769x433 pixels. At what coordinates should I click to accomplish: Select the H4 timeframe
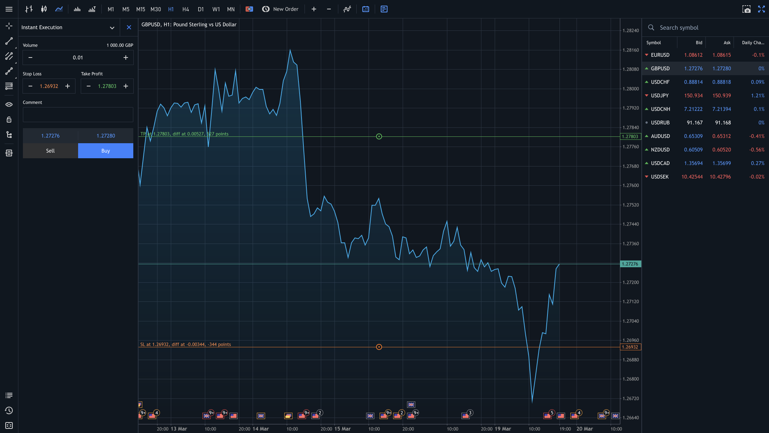click(185, 9)
